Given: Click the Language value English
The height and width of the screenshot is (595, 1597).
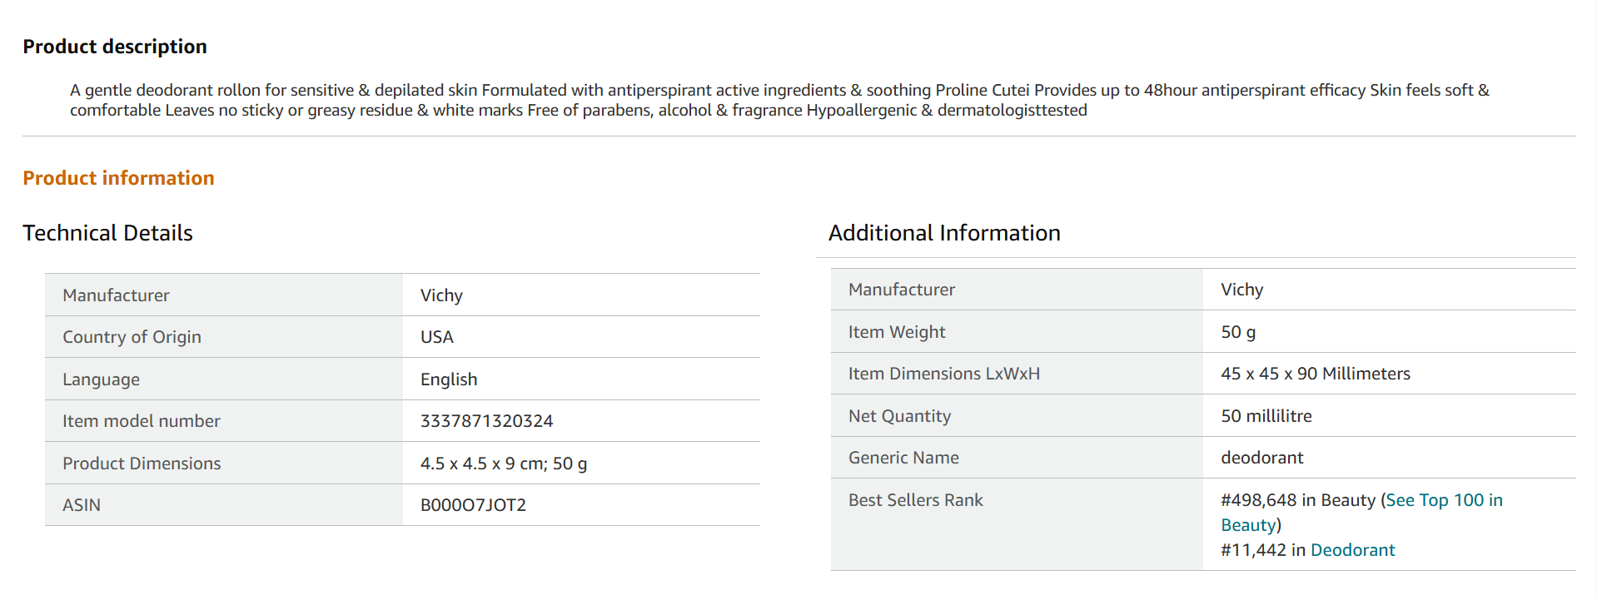Looking at the screenshot, I should pyautogui.click(x=448, y=379).
